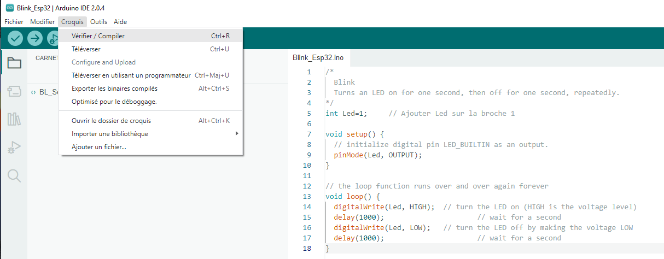
Task: Select the Blink_Esp32.ino editor tab
Action: [x=318, y=57]
